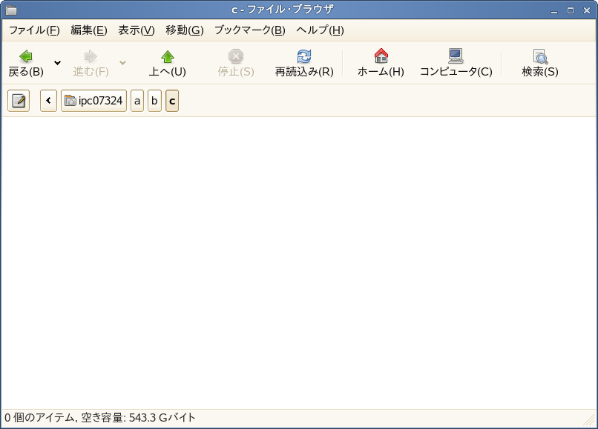Open the ファイル(F) menu

point(34,30)
